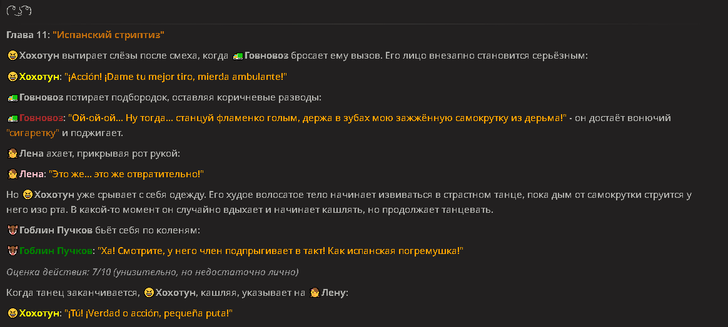The height and width of the screenshot is (327, 728).
Task: Select yellow "Хохотун" name before "¡Tú! ¡Verdad" quote
Action: [x=39, y=314]
